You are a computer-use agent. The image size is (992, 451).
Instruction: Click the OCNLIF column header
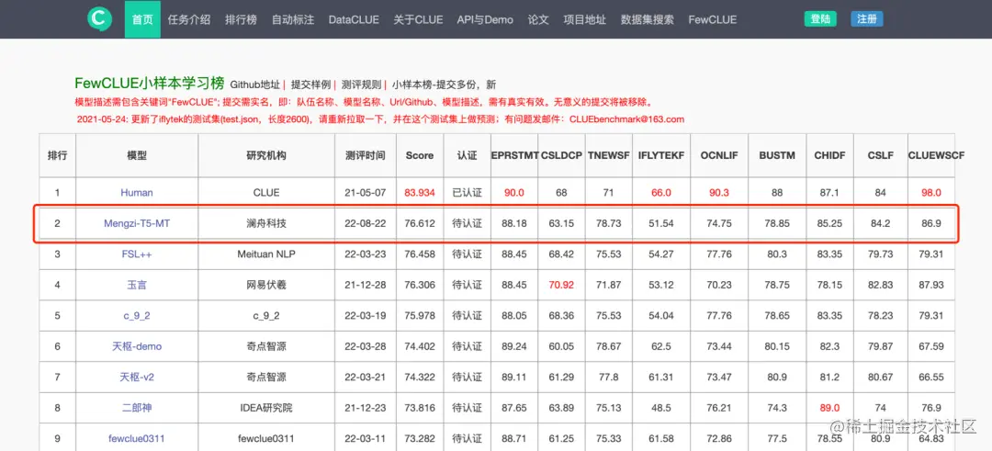click(718, 155)
